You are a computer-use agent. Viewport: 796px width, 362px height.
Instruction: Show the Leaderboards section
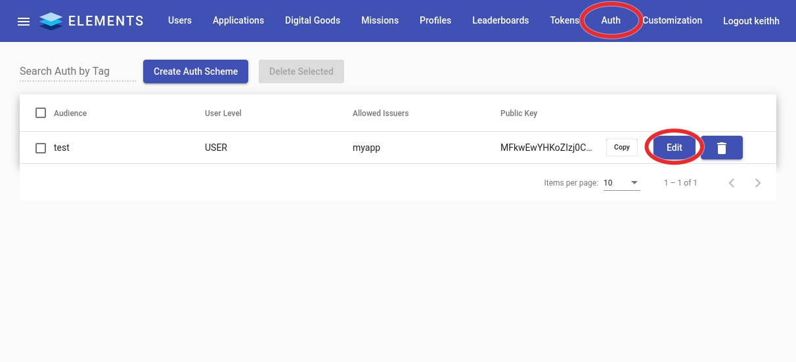pyautogui.click(x=500, y=20)
